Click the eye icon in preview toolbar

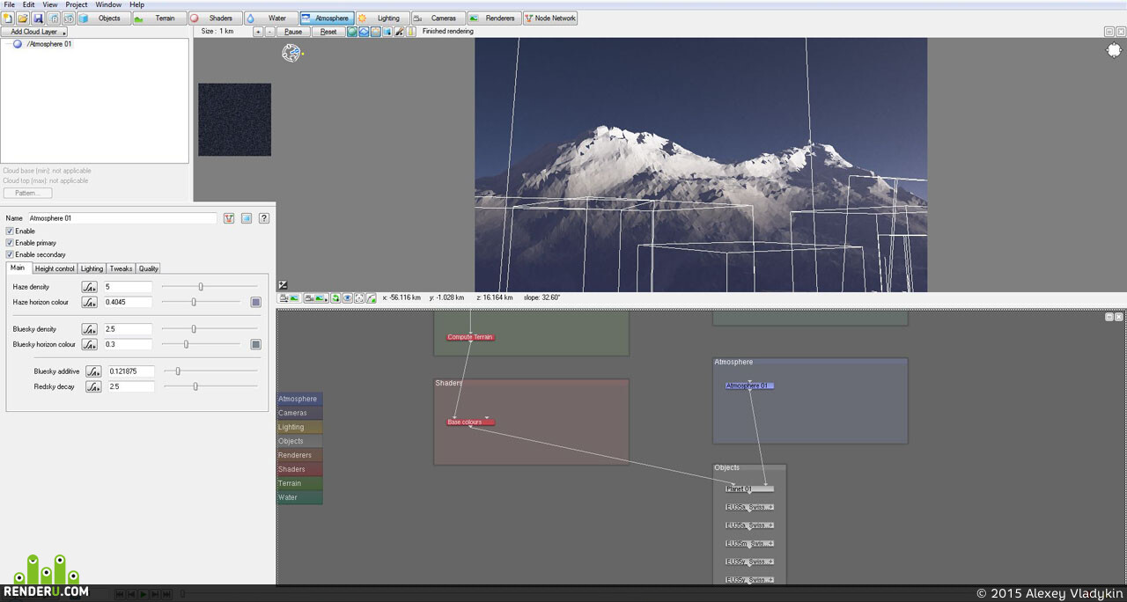347,298
